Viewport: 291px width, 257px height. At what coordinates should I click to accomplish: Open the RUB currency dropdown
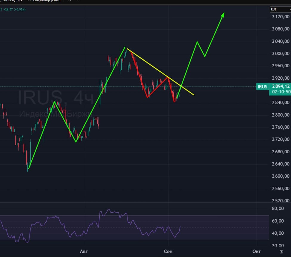point(281,10)
